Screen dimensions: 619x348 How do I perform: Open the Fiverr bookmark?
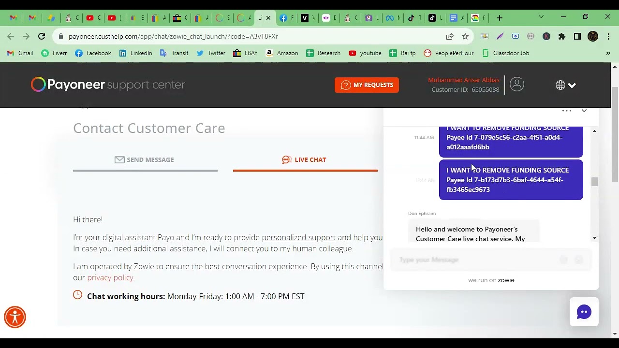point(54,53)
